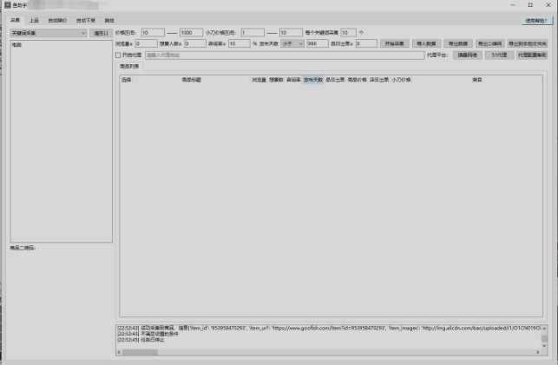Click the 商品标题 column header
Image resolution: width=558 pixels, height=365 pixels.
pos(192,79)
